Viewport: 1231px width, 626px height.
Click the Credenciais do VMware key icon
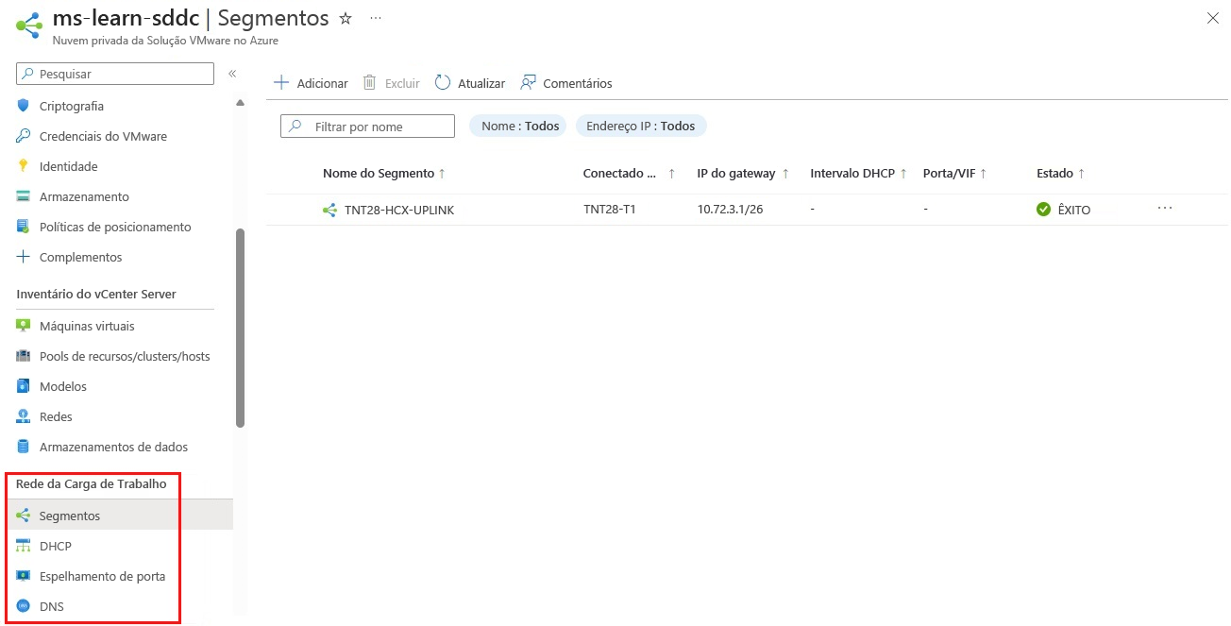[24, 136]
